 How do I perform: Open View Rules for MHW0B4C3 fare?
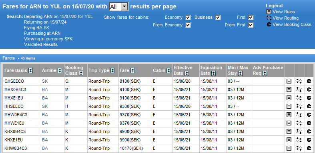289,115
